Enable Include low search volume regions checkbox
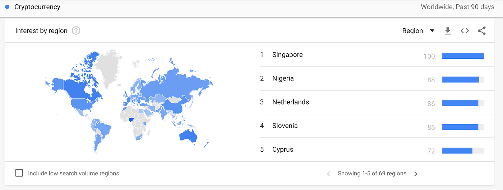The height and width of the screenshot is (190, 503). coord(19,173)
